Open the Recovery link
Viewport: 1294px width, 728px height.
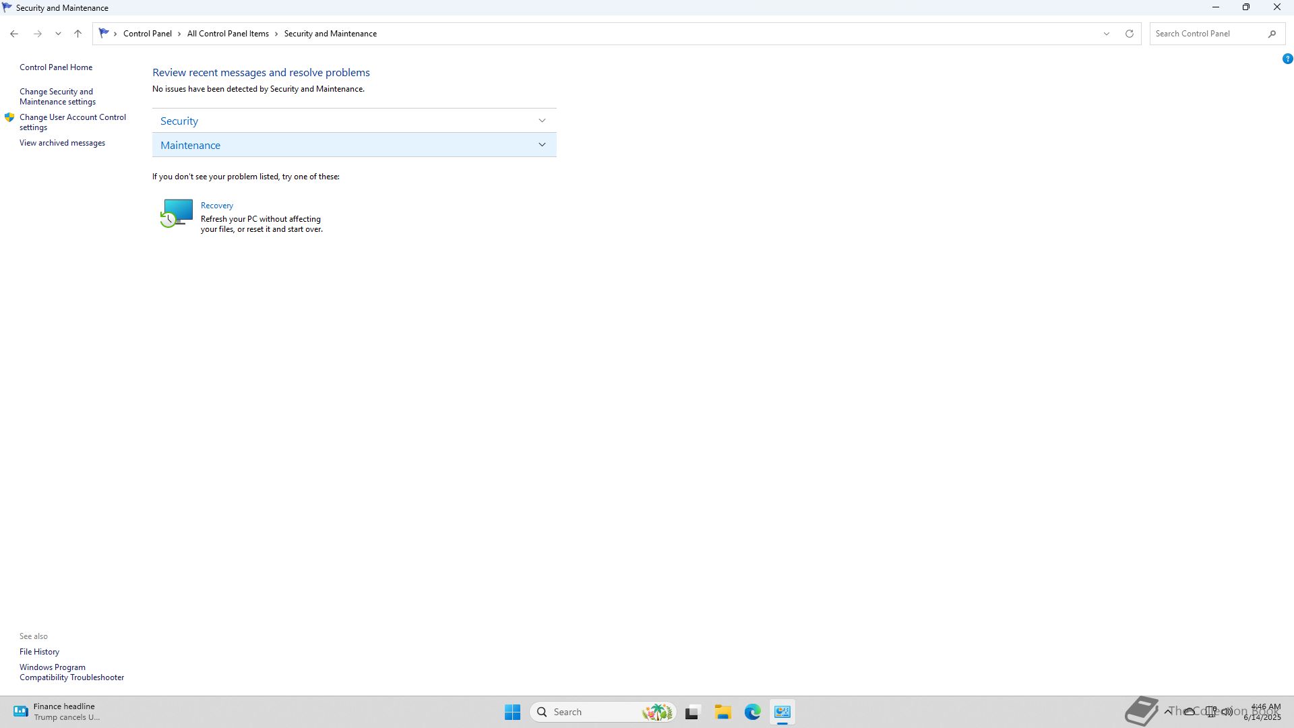pos(216,206)
